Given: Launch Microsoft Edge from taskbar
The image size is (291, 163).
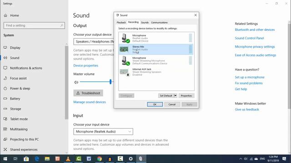Looking at the screenshot, I should tap(37, 159).
